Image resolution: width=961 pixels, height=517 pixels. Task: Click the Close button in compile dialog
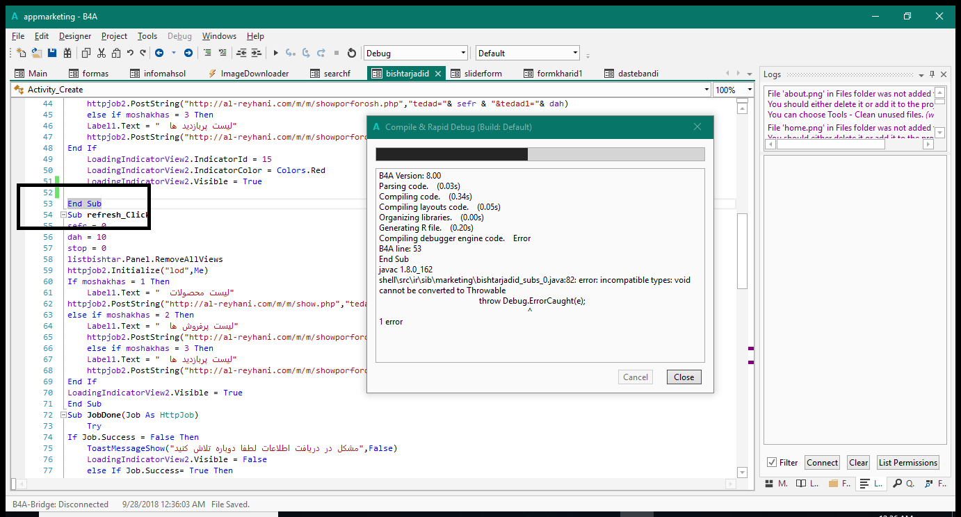click(x=684, y=377)
